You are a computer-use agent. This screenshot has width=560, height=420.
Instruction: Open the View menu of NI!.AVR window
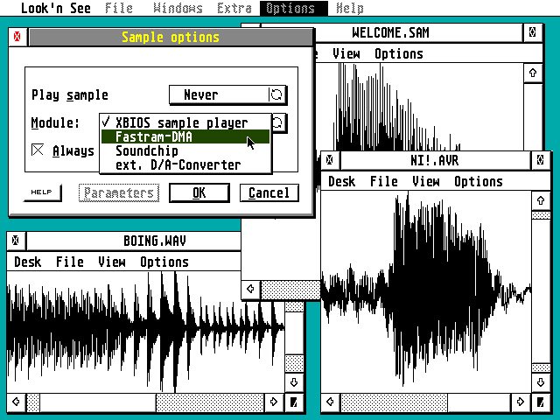tap(425, 181)
